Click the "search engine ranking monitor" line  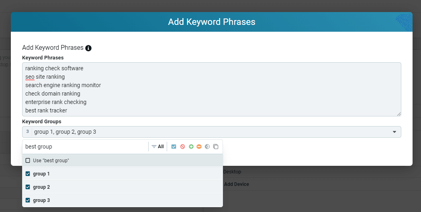coord(63,85)
